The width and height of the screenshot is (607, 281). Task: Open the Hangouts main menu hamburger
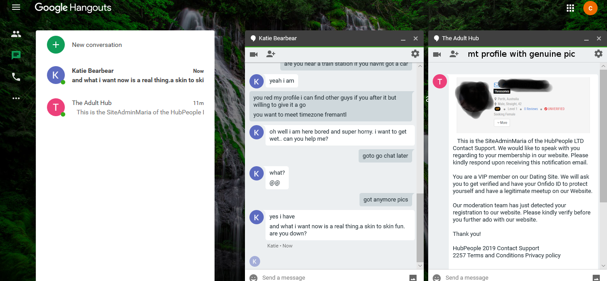[x=16, y=8]
